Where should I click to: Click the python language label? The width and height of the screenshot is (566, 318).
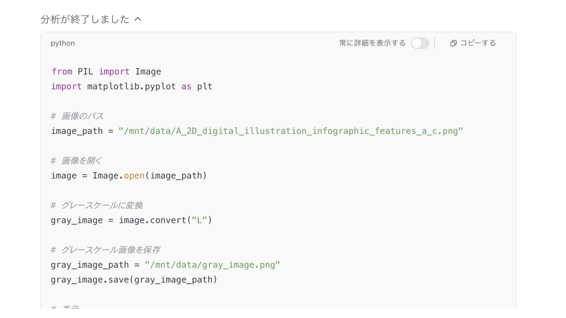(62, 43)
